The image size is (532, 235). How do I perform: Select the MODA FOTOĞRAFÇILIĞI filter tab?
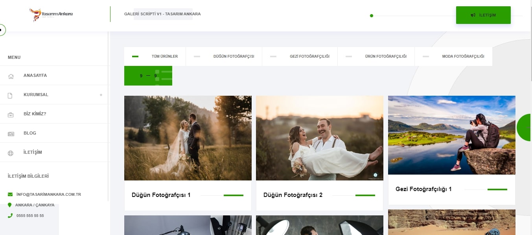[454, 56]
